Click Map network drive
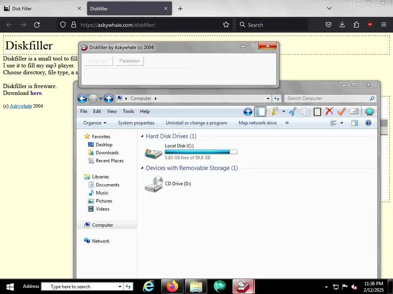Viewport: 393px width, 294px height. point(258,123)
